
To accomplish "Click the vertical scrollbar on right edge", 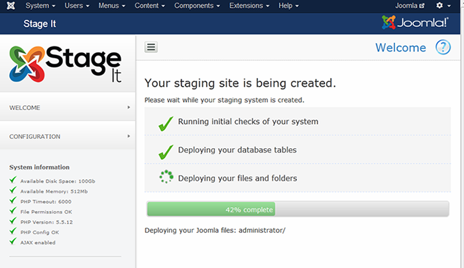I will click(462, 134).
